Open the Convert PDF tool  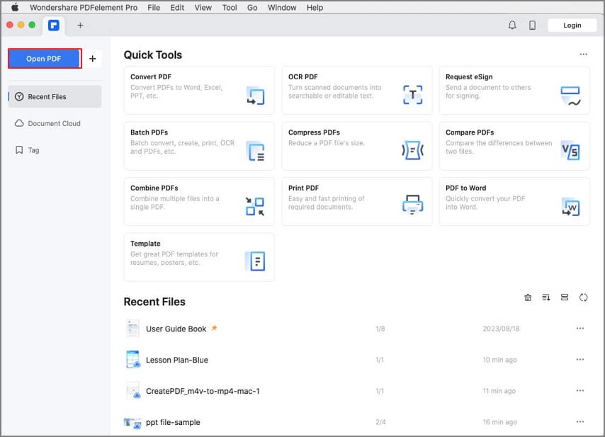pyautogui.click(x=198, y=90)
